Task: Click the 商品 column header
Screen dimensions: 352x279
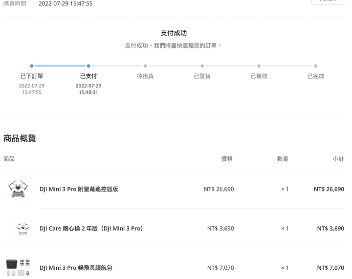Action: coord(9,159)
